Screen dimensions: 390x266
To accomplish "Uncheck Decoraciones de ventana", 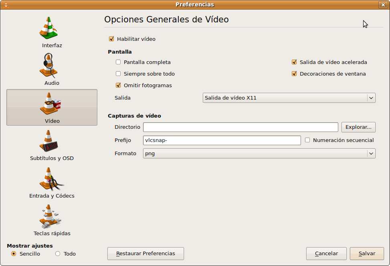I will click(x=294, y=74).
